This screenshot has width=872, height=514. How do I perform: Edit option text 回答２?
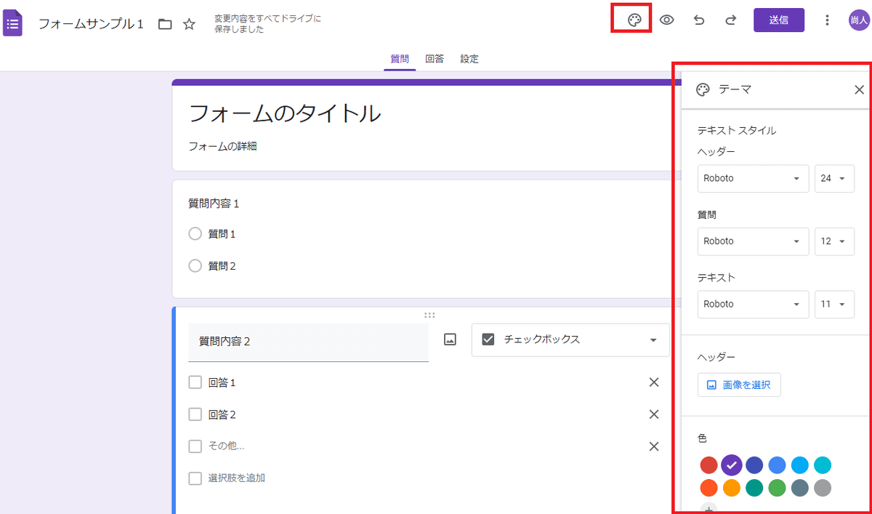(222, 414)
